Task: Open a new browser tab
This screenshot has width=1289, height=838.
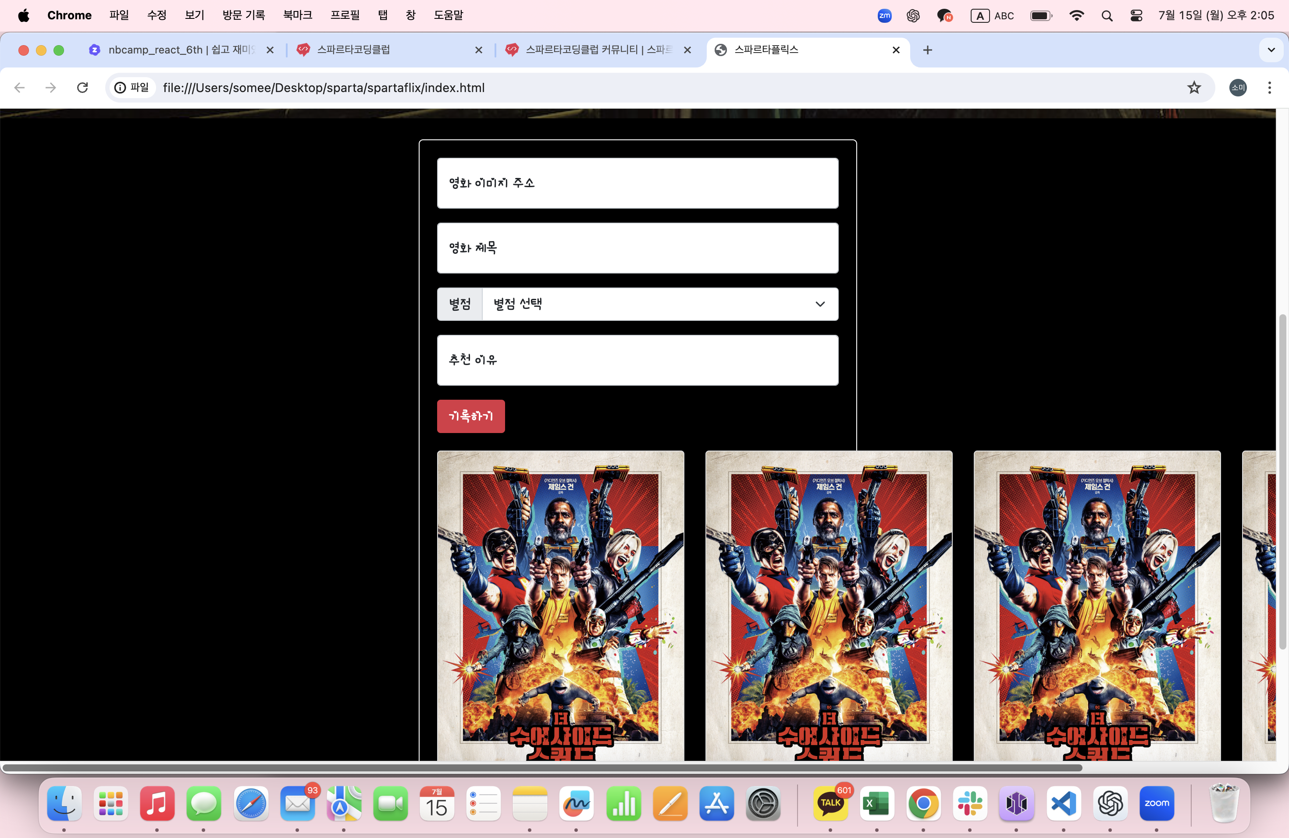Action: pos(928,50)
